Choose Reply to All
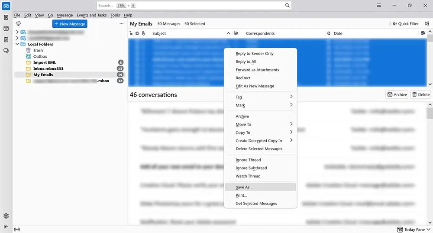The height and width of the screenshot is (233, 433). 260,61
